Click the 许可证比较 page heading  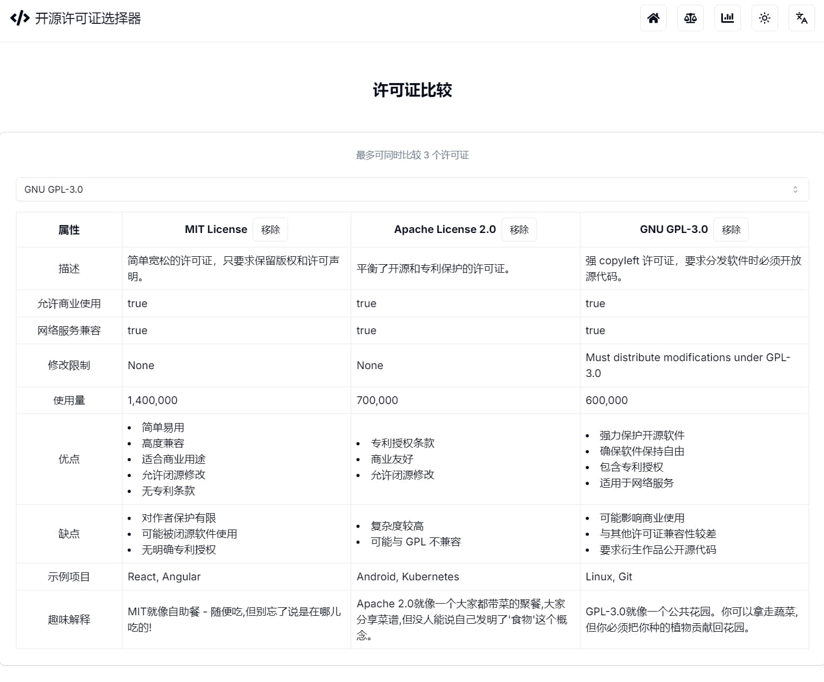(x=412, y=90)
